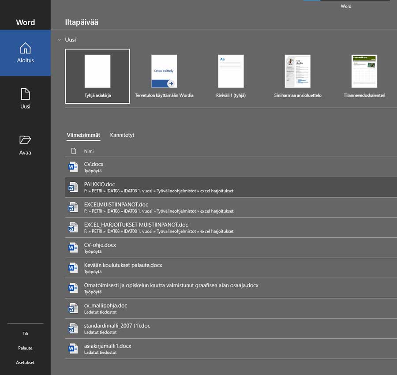Viewport: 397px width, 375px height.
Task: Click the Word icon next to CV.docx
Action: pyautogui.click(x=73, y=167)
